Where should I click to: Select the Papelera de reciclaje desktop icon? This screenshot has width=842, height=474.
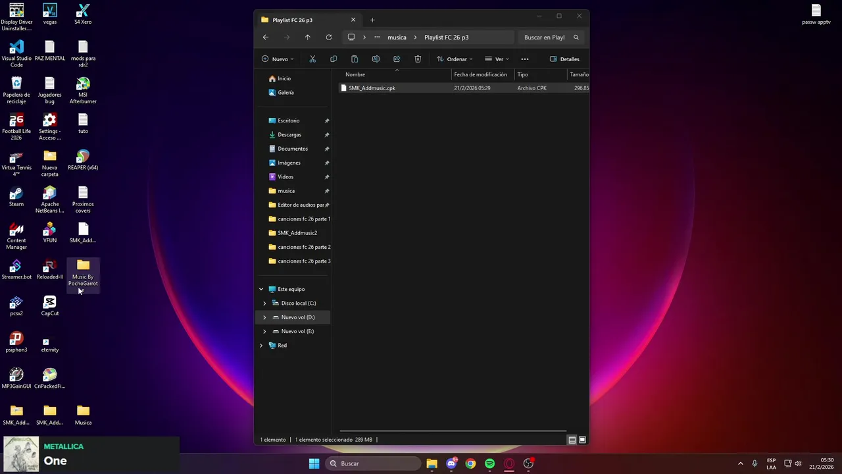pos(16,90)
